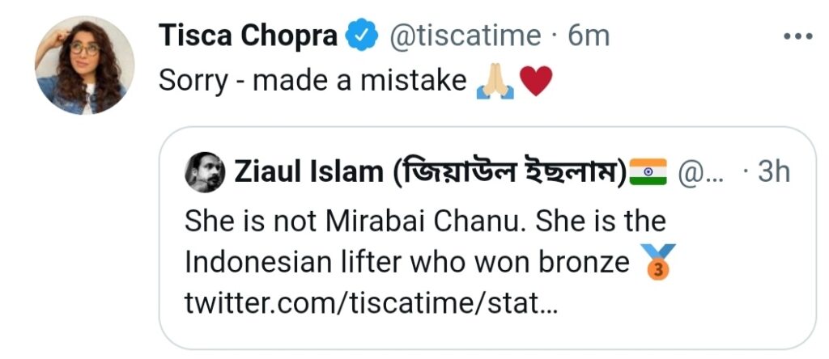Open Ziaul Islam's small avatar
829x359 pixels.
(208, 172)
